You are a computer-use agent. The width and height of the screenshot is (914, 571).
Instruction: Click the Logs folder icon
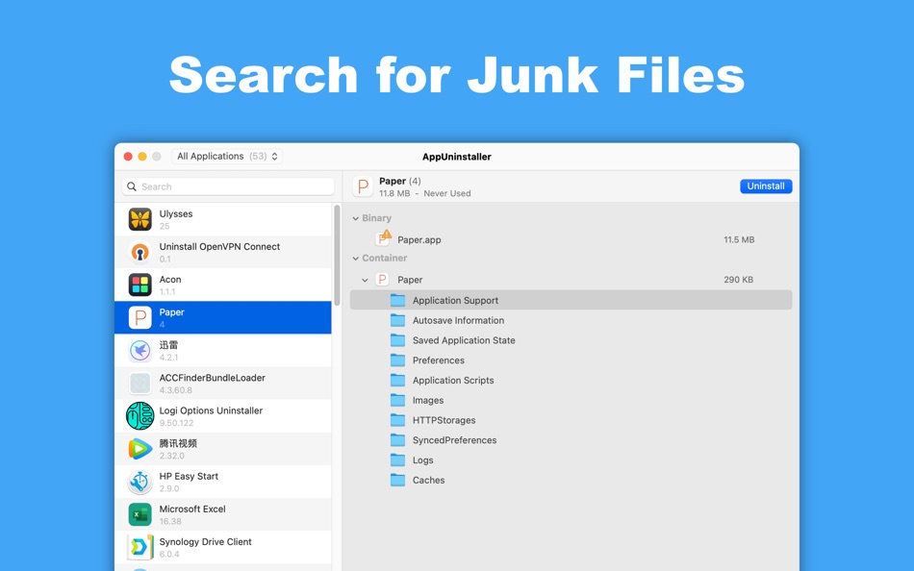coord(397,459)
